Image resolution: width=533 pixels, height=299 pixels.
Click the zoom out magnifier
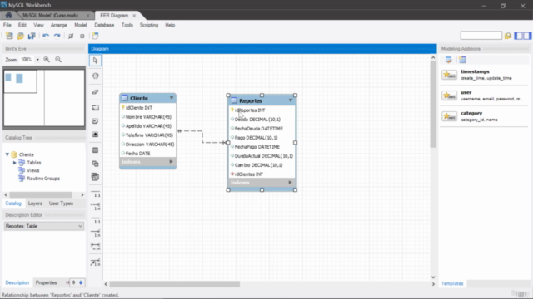pos(58,60)
